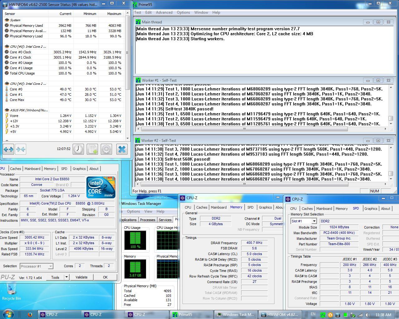The width and height of the screenshot is (399, 319).
Task: Switch to Windows Task Manager taskbar button
Action: [x=236, y=314]
